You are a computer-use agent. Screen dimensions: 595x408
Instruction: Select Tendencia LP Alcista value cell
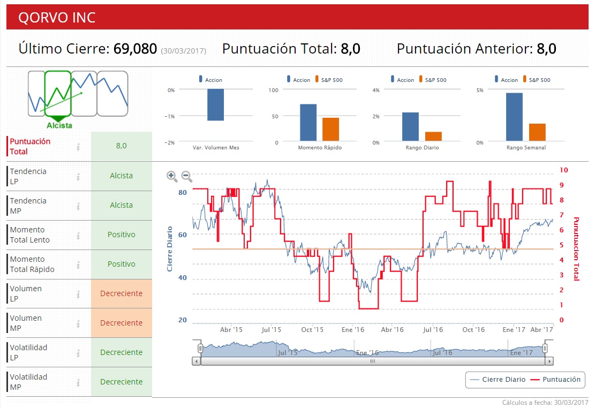[x=122, y=176]
